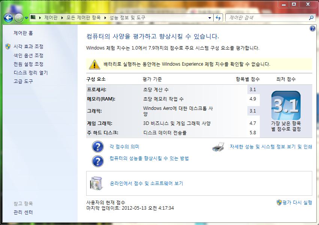Click the refresh button beside address bar
This screenshot has height=225, width=319.
click(218, 18)
